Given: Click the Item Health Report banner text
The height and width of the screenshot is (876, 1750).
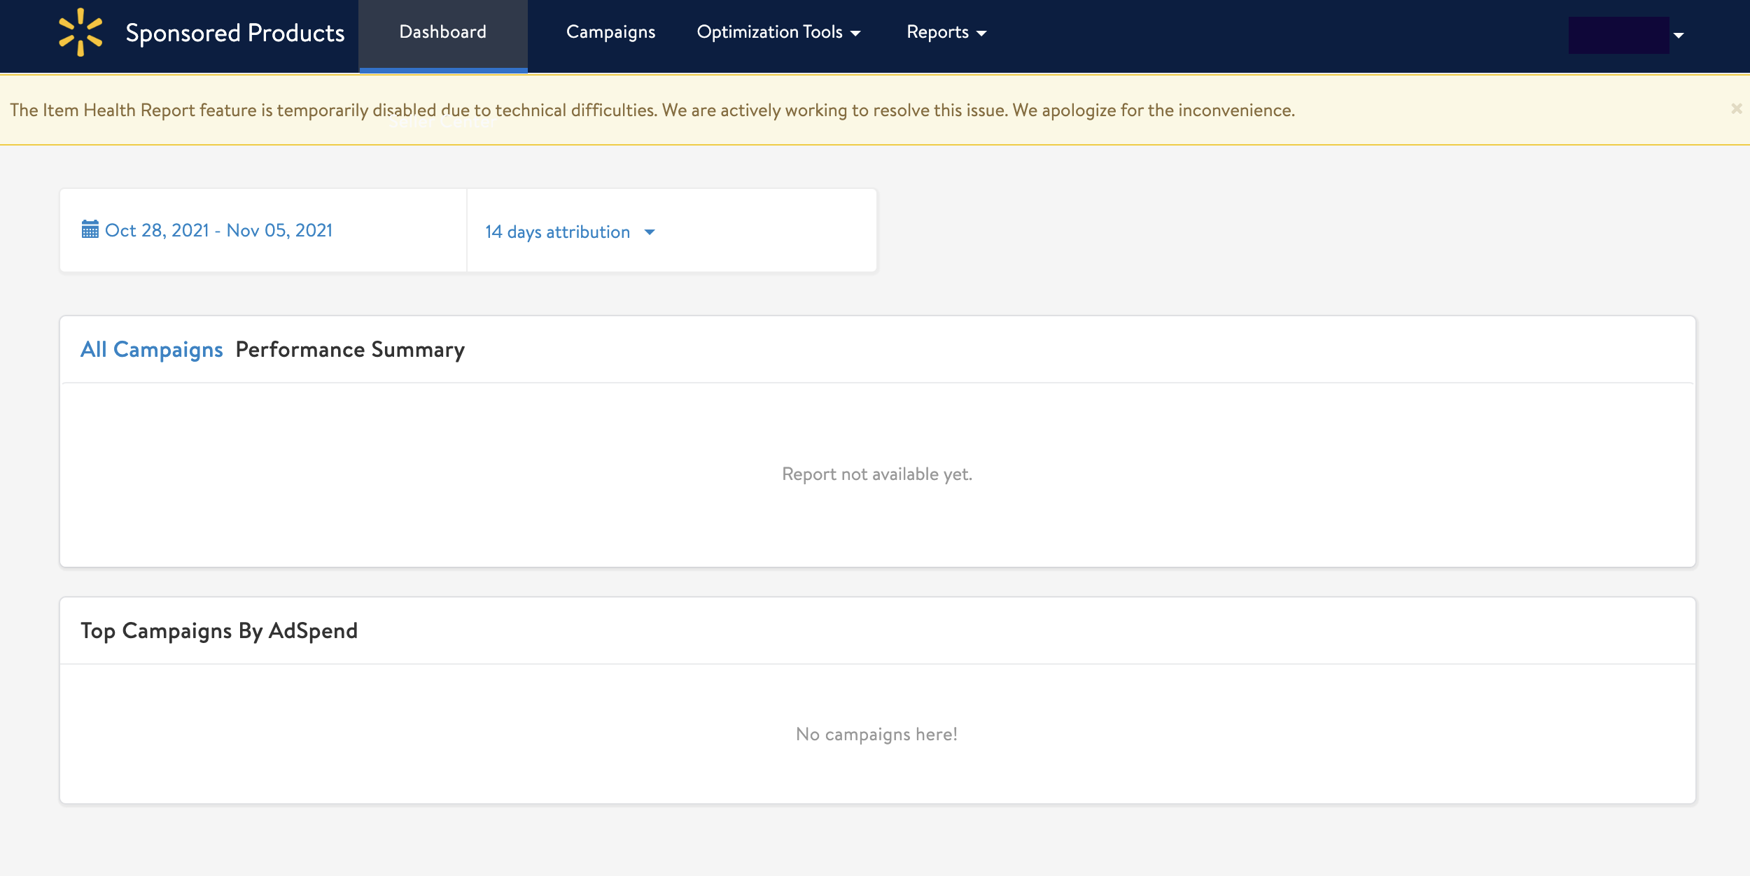Looking at the screenshot, I should (652, 110).
